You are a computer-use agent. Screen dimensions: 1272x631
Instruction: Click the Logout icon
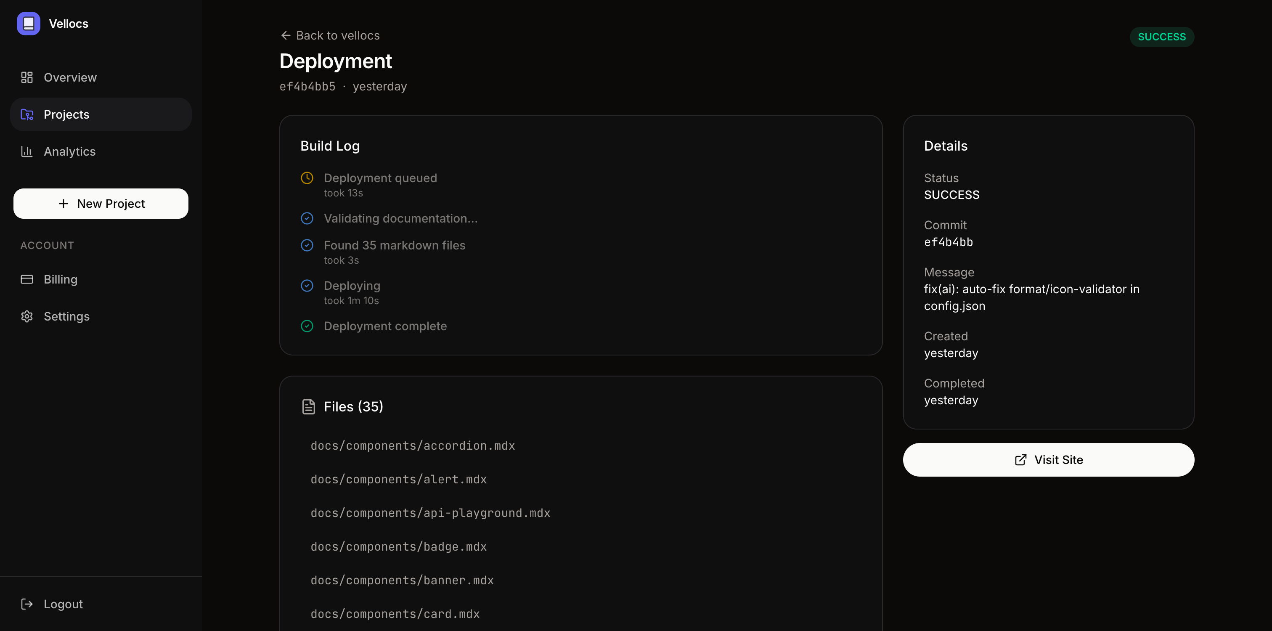tap(26, 604)
